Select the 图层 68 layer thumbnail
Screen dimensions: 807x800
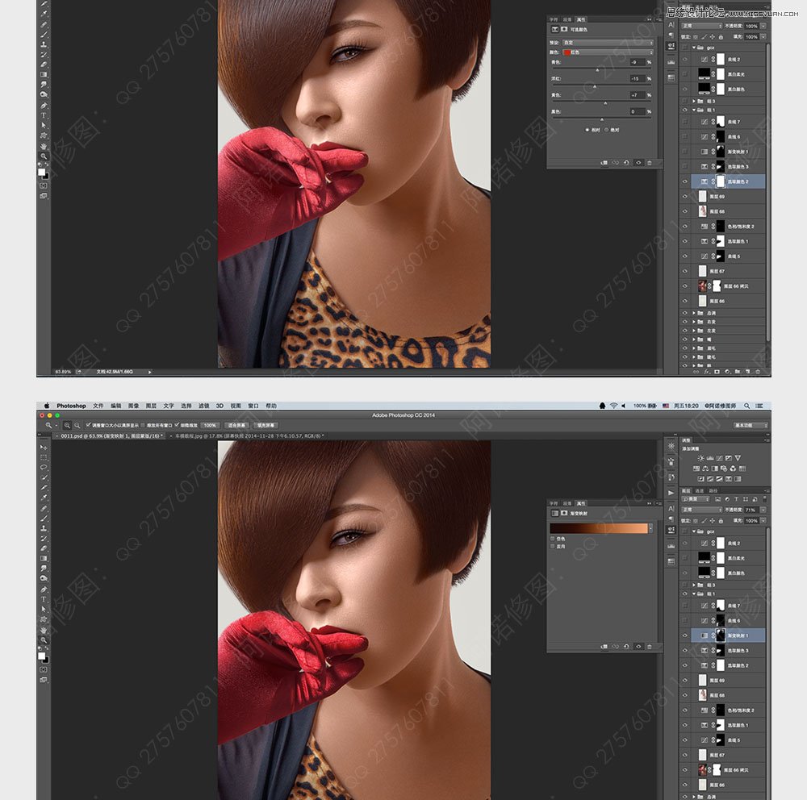point(703,694)
